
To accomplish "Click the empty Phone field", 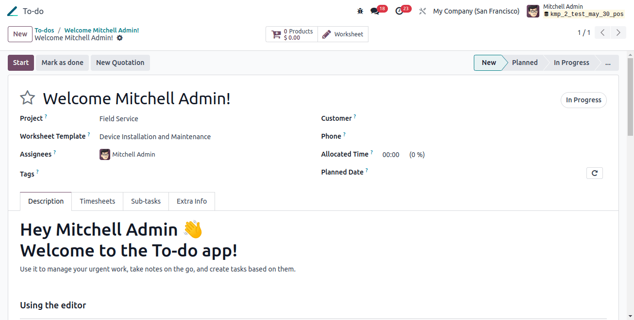I will pyautogui.click(x=493, y=137).
